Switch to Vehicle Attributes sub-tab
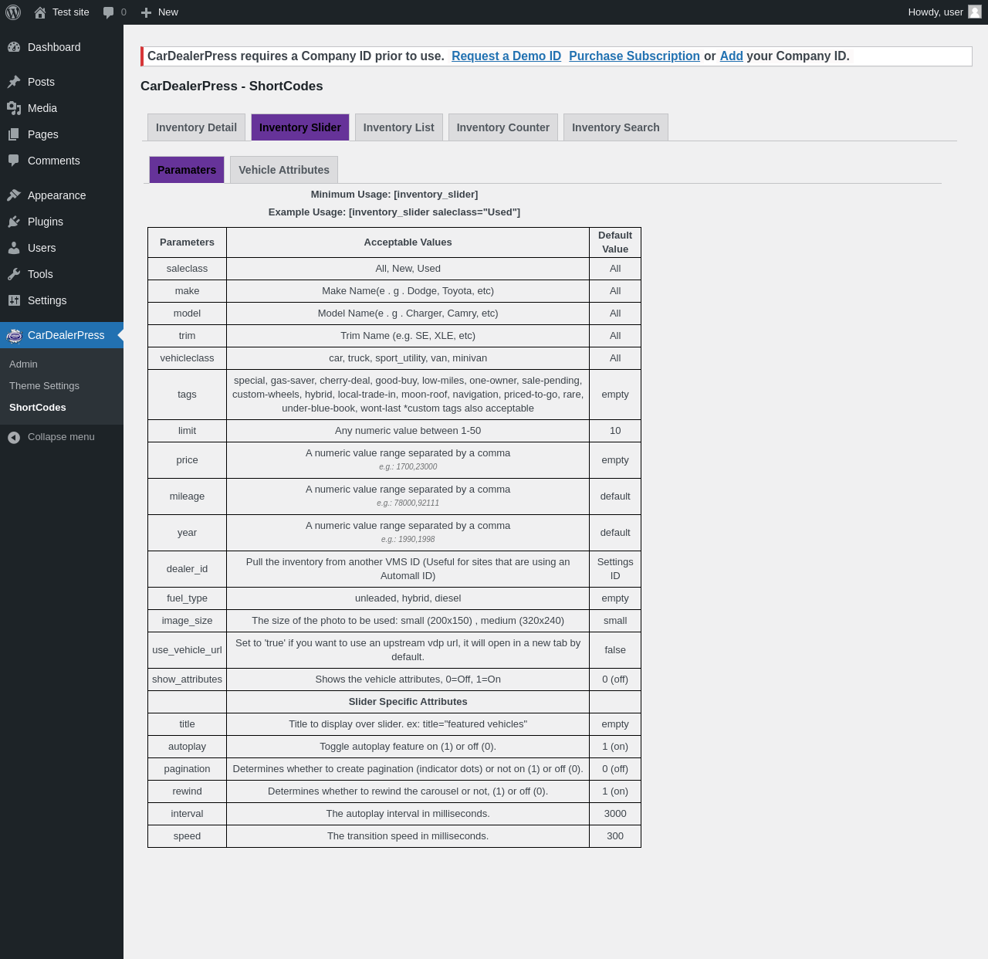Viewport: 988px width, 959px height. point(284,170)
